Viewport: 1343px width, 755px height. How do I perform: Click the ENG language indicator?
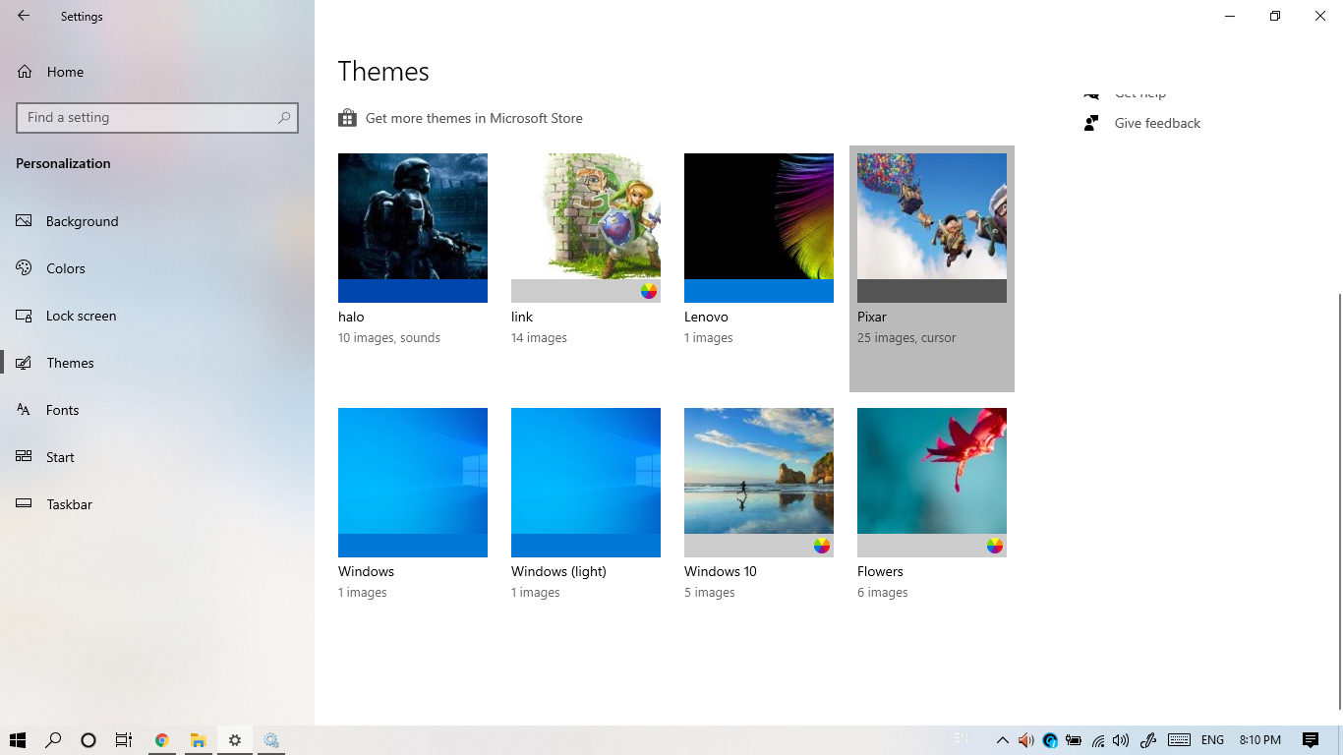(1213, 740)
